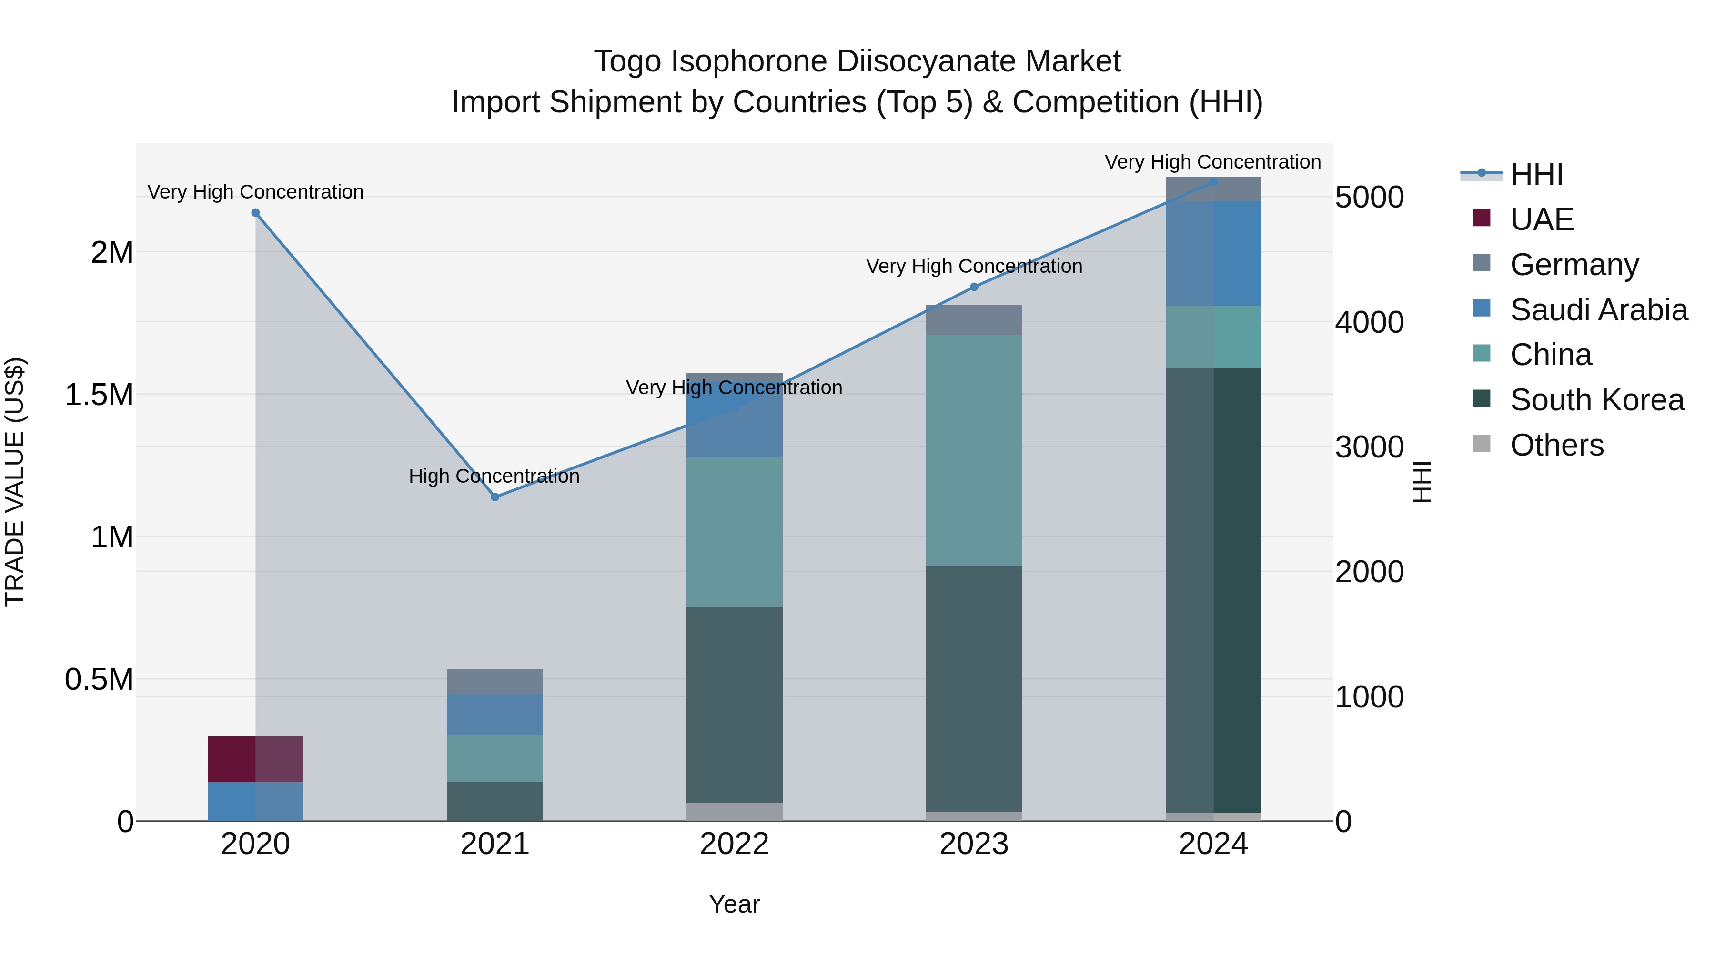Toggle the Germany legend entry

1556,264
